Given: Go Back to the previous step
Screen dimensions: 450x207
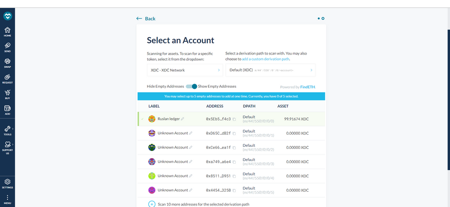Looking at the screenshot, I should tap(146, 19).
